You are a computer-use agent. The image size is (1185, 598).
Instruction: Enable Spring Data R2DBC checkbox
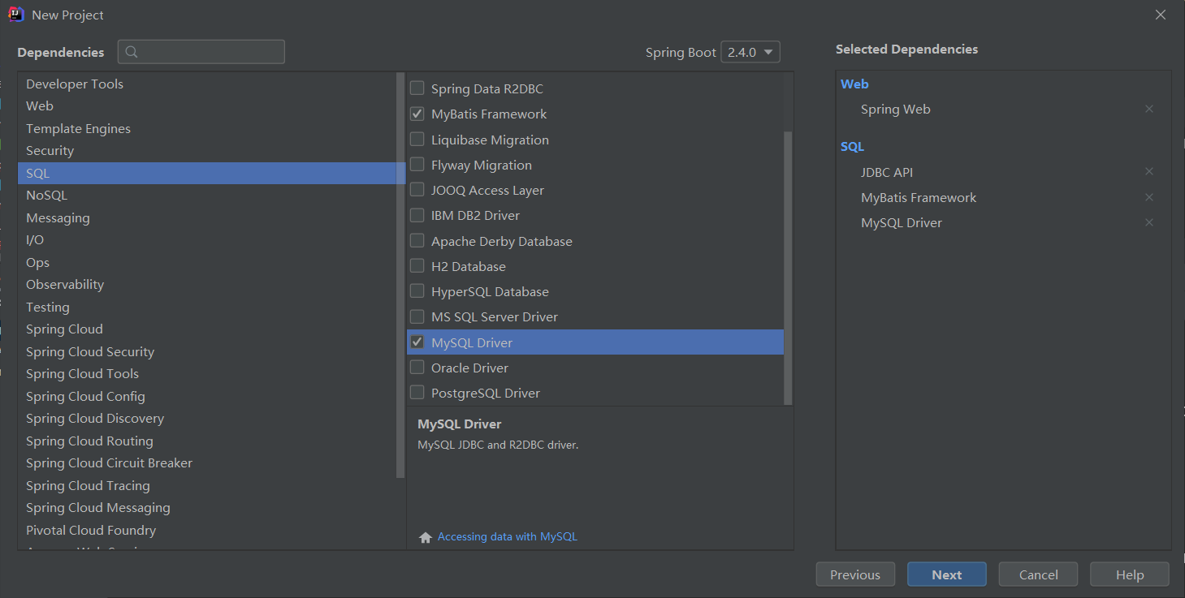click(417, 88)
